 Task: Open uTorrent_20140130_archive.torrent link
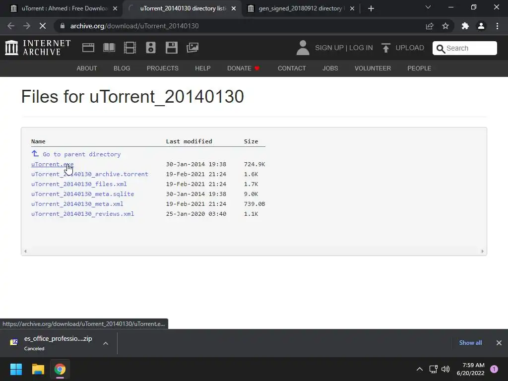90,174
